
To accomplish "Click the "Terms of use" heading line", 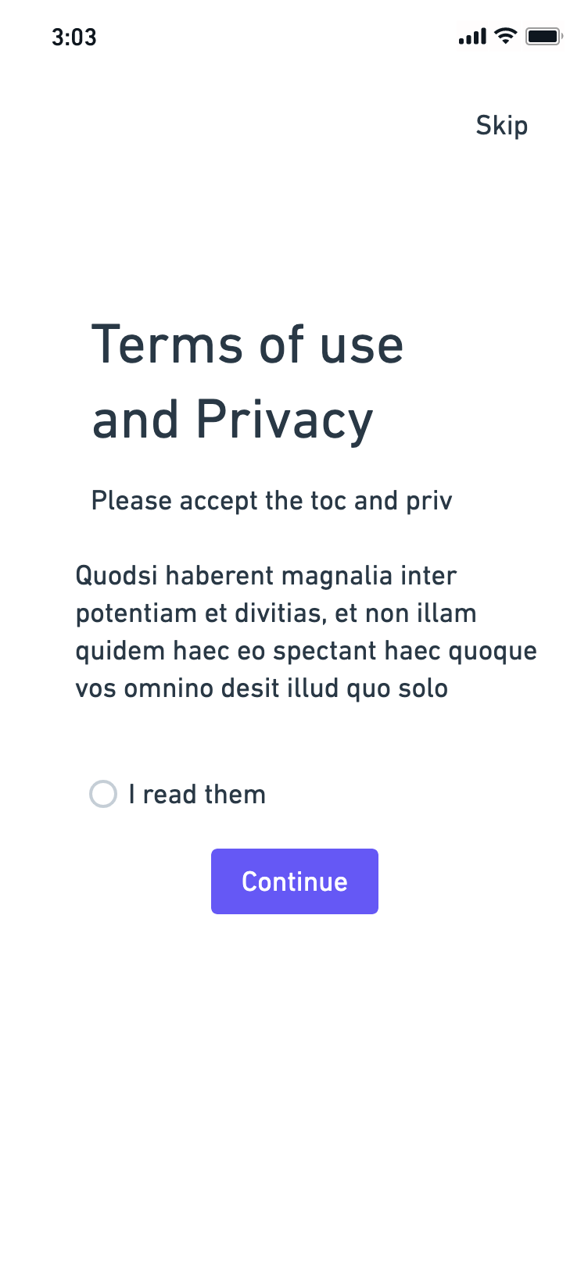I will pyautogui.click(x=247, y=345).
